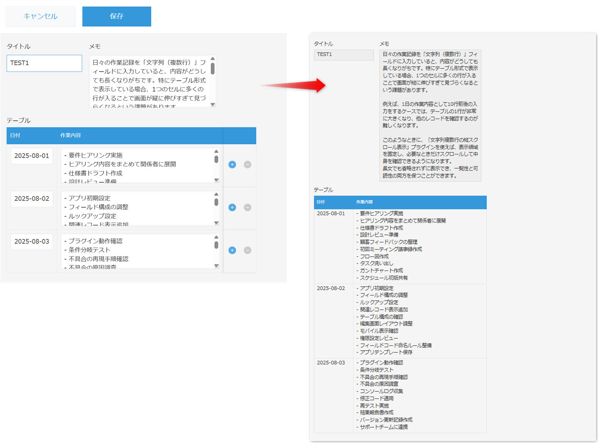Viewport: 598px width, 443px height.
Task: Focus the タイトル input containing TEST1
Action: (x=44, y=63)
